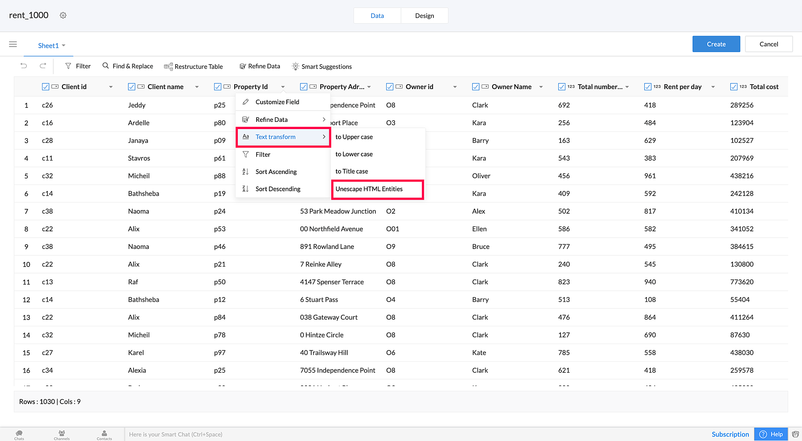Toggle the Rent per day column checkbox
This screenshot has height=441, width=802.
point(648,87)
